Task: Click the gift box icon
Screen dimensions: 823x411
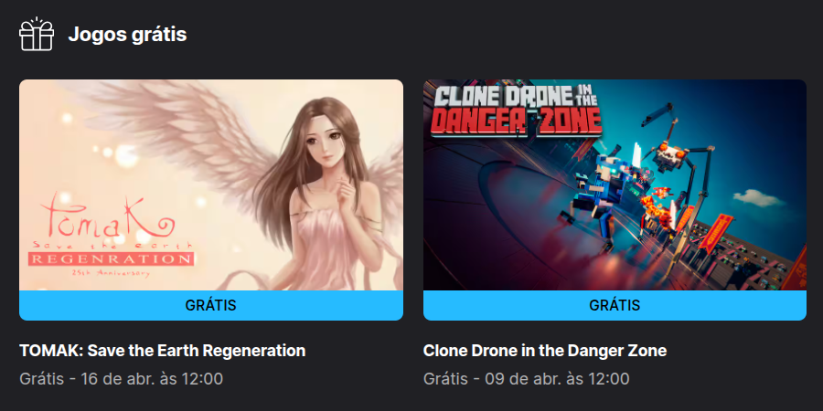Action: (37, 34)
